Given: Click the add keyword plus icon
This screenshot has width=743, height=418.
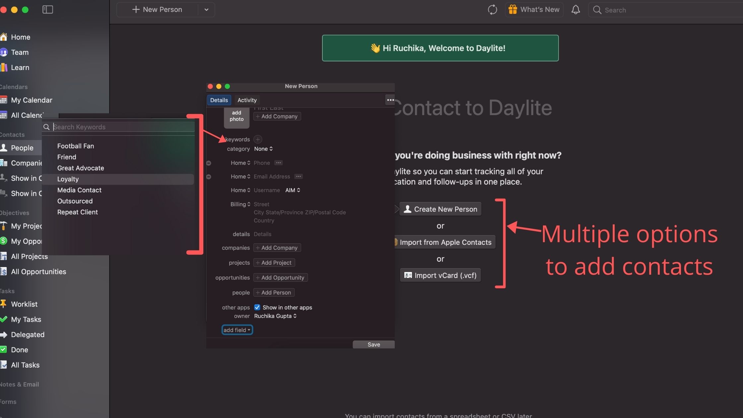Looking at the screenshot, I should click(258, 139).
